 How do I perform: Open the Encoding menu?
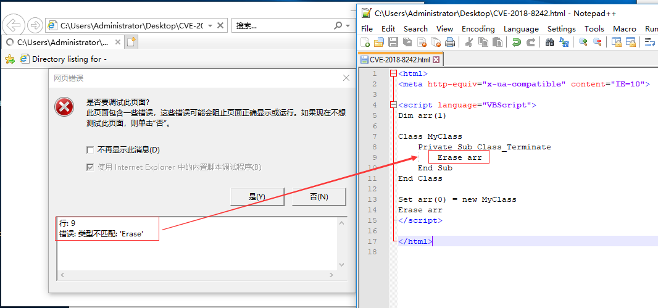pos(478,28)
